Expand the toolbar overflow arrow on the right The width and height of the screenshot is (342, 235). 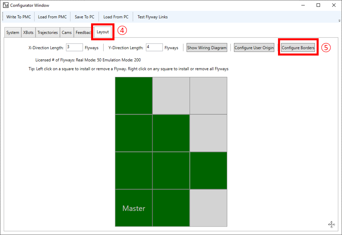(339, 20)
